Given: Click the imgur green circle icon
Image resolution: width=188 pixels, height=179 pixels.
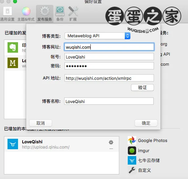Looking at the screenshot, I should tap(132, 151).
